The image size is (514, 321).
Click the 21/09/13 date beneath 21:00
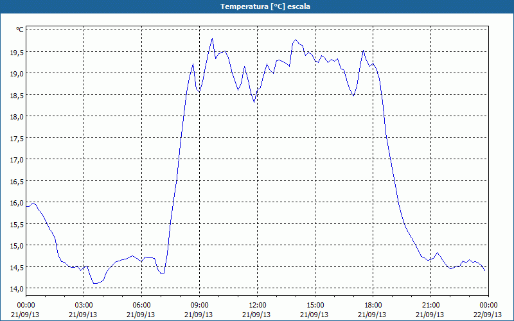pyautogui.click(x=430, y=315)
